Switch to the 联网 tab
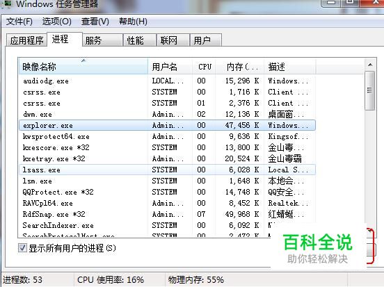This screenshot has width=384, height=287. pos(173,40)
